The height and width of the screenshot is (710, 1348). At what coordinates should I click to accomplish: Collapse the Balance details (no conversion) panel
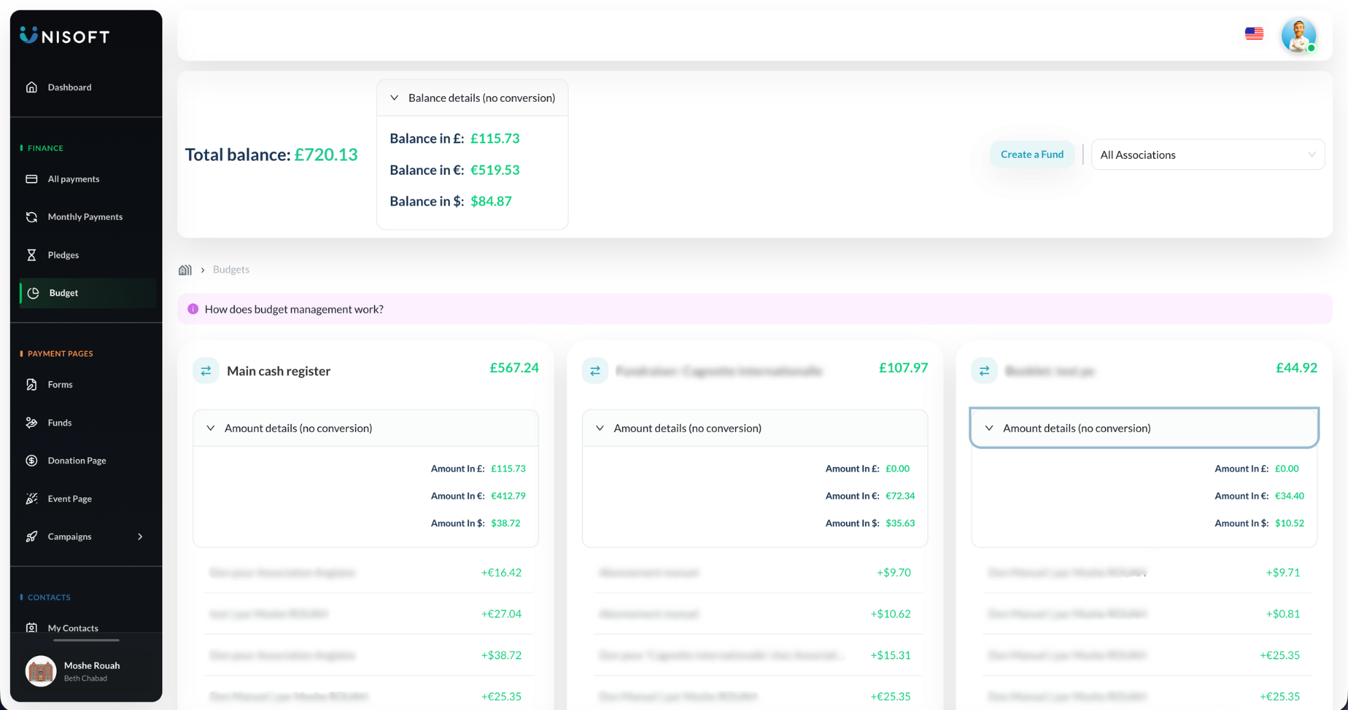(x=395, y=98)
